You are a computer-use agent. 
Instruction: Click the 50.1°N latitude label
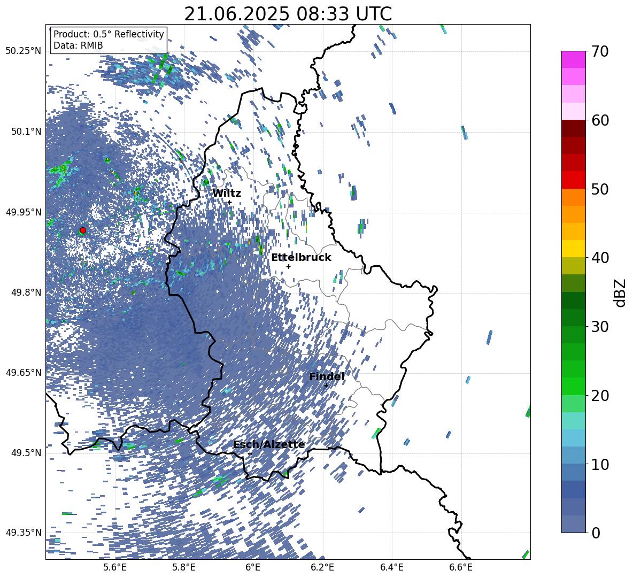click(x=26, y=132)
